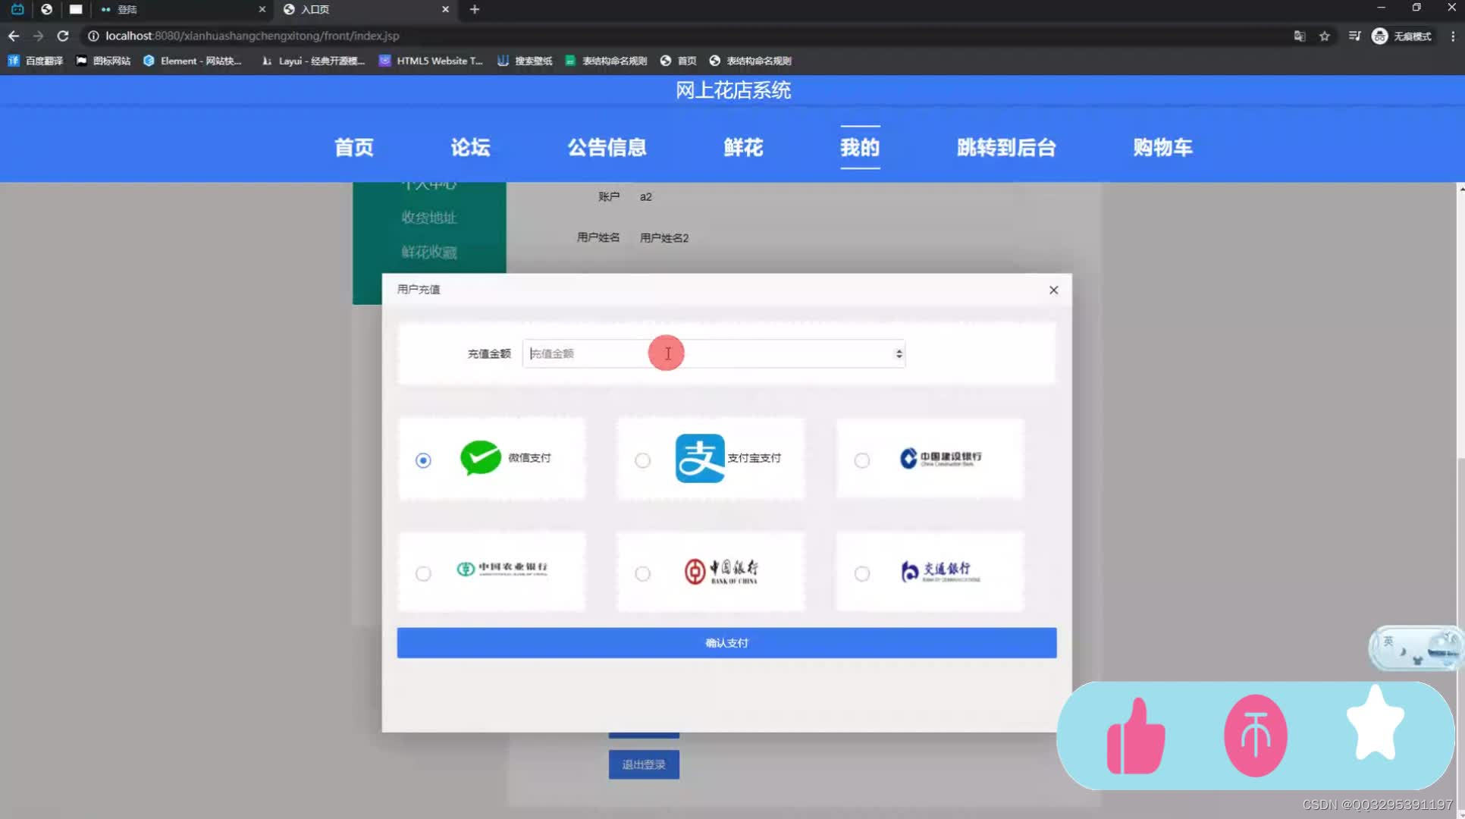This screenshot has height=819, width=1465.
Task: Open the browser three-dot menu
Action: point(1453,36)
